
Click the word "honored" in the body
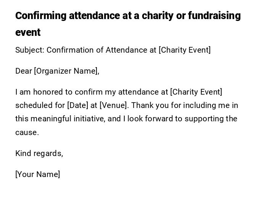(47, 92)
